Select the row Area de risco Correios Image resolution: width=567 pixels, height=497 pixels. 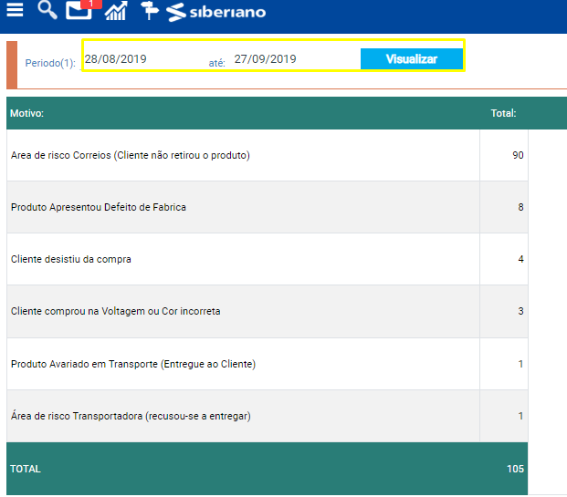point(268,155)
